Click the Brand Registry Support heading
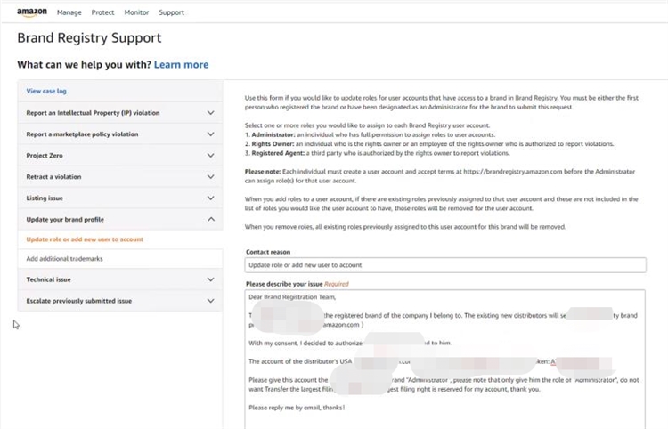This screenshot has height=429, width=668. pyautogui.click(x=89, y=38)
